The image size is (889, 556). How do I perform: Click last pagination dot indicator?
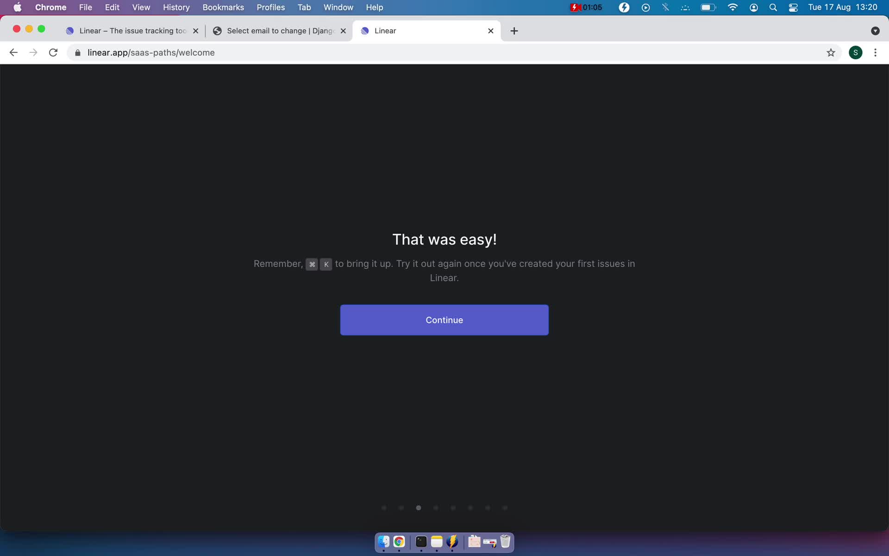(x=505, y=507)
